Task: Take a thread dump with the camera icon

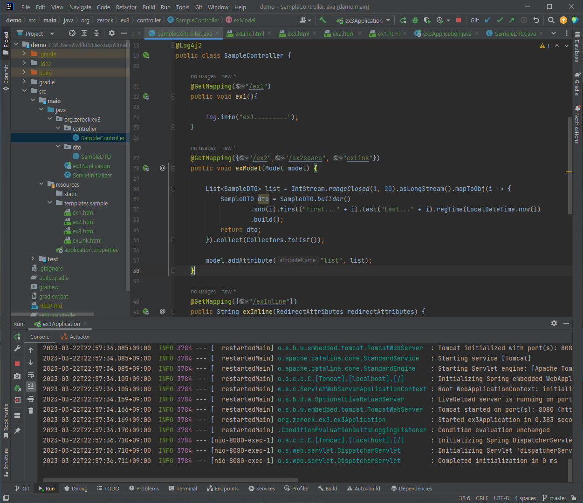Action: 17,376
